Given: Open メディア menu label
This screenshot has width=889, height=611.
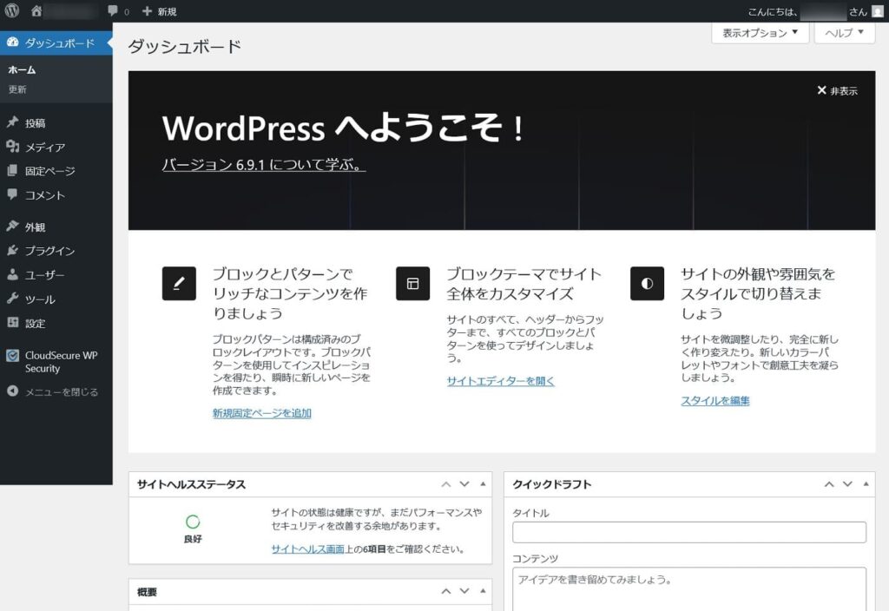Looking at the screenshot, I should 45,148.
